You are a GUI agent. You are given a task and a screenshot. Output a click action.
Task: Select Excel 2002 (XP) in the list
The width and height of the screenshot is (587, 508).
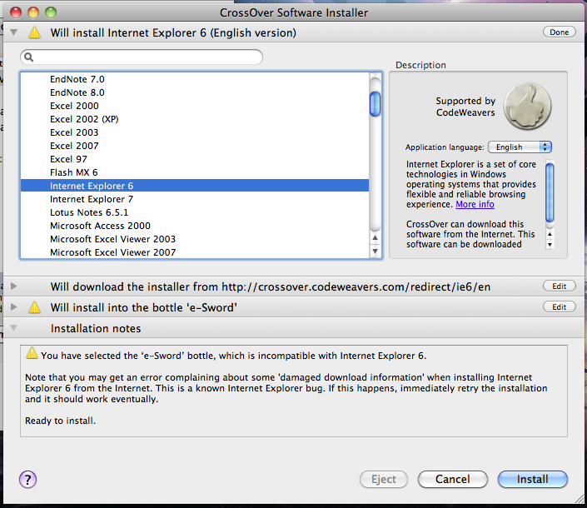coord(195,119)
